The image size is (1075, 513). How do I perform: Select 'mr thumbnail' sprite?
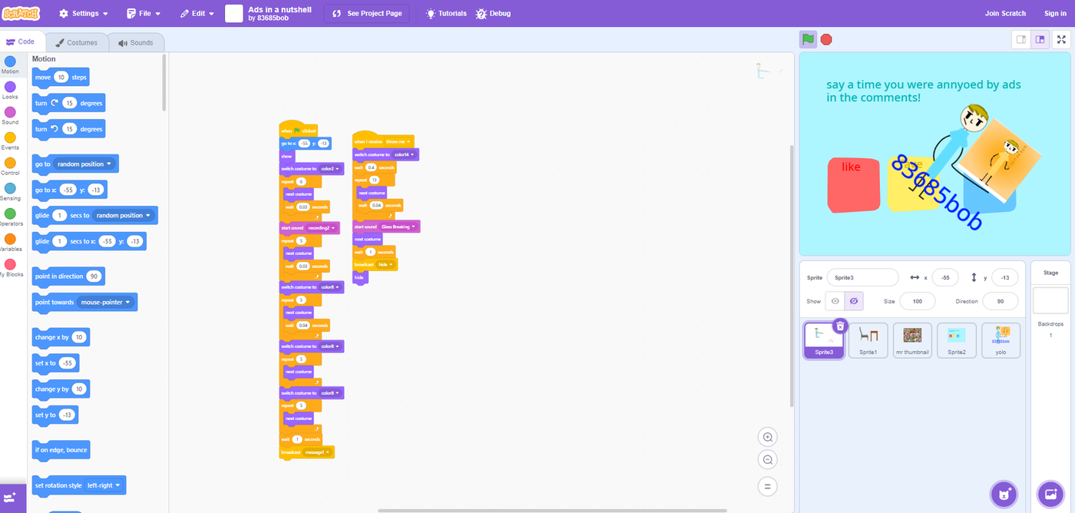pyautogui.click(x=912, y=340)
